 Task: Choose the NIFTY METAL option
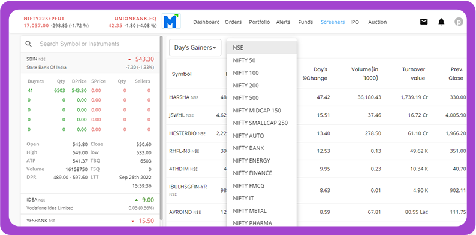coord(261,210)
